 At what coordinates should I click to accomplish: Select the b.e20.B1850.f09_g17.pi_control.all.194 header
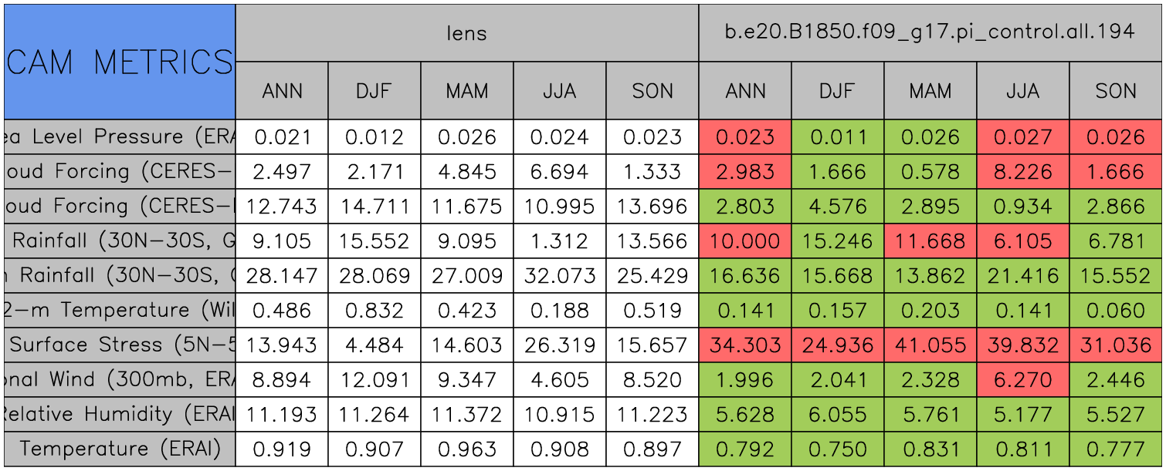[930, 33]
